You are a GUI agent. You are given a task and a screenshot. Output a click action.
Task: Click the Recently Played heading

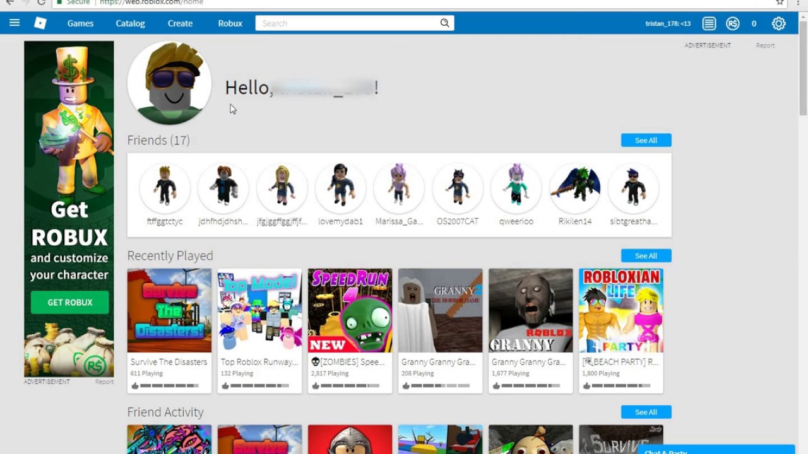click(170, 255)
